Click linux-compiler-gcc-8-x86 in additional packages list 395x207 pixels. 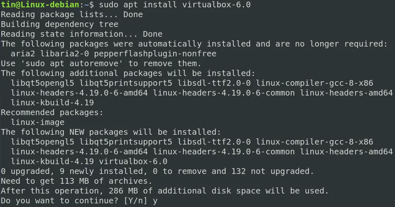point(315,83)
